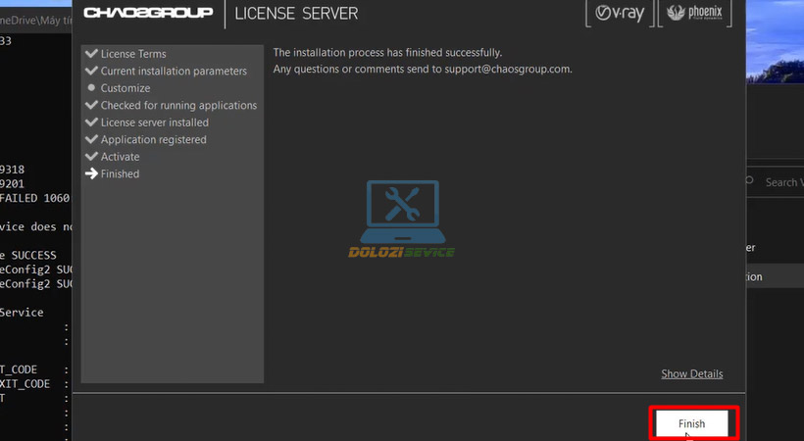Select the Checked for running applications step
Image resolution: width=804 pixels, height=441 pixels.
pos(178,106)
